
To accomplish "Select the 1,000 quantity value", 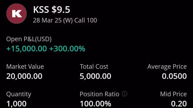I will (16, 103).
